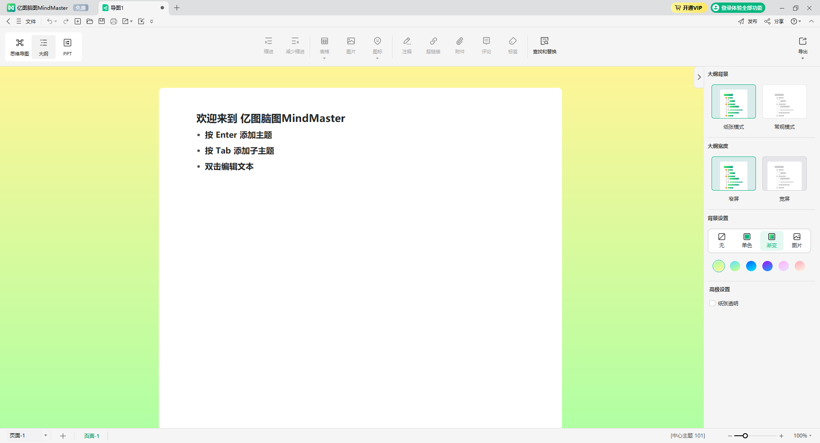The width and height of the screenshot is (820, 443).
Task: Click the zoom out minus button
Action: pyautogui.click(x=730, y=436)
